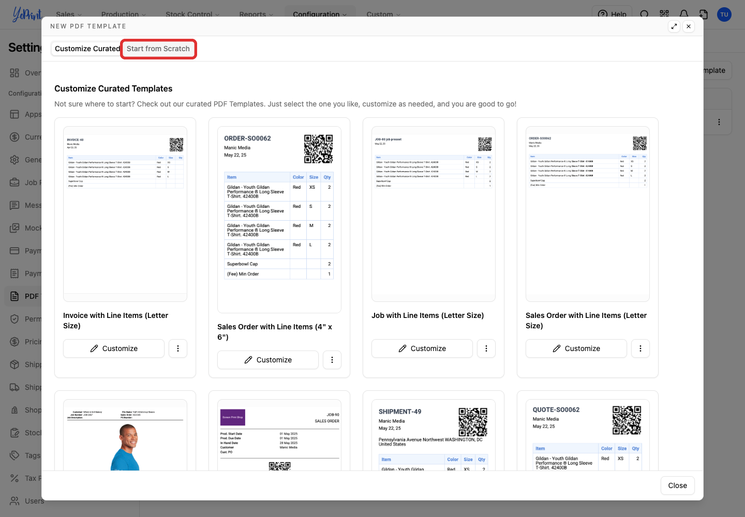Open the JOB-90 sales order template preview
The height and width of the screenshot is (517, 745).
279,435
